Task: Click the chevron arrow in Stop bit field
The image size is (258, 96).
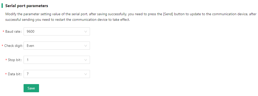Action: pyautogui.click(x=86, y=60)
